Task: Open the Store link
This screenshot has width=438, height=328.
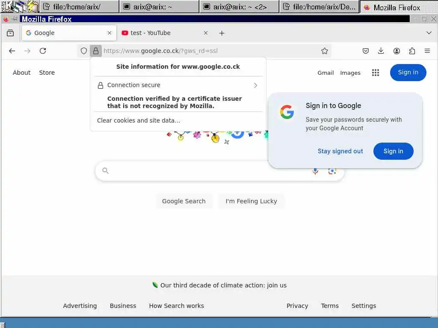Action: click(47, 73)
